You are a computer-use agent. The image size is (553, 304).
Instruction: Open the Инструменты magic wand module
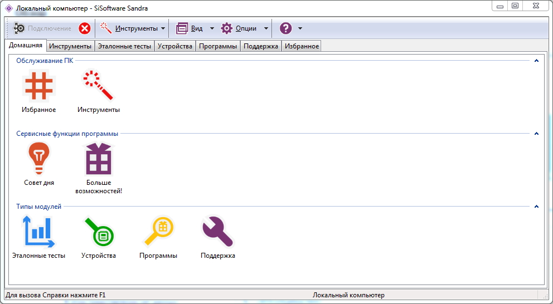click(98, 86)
